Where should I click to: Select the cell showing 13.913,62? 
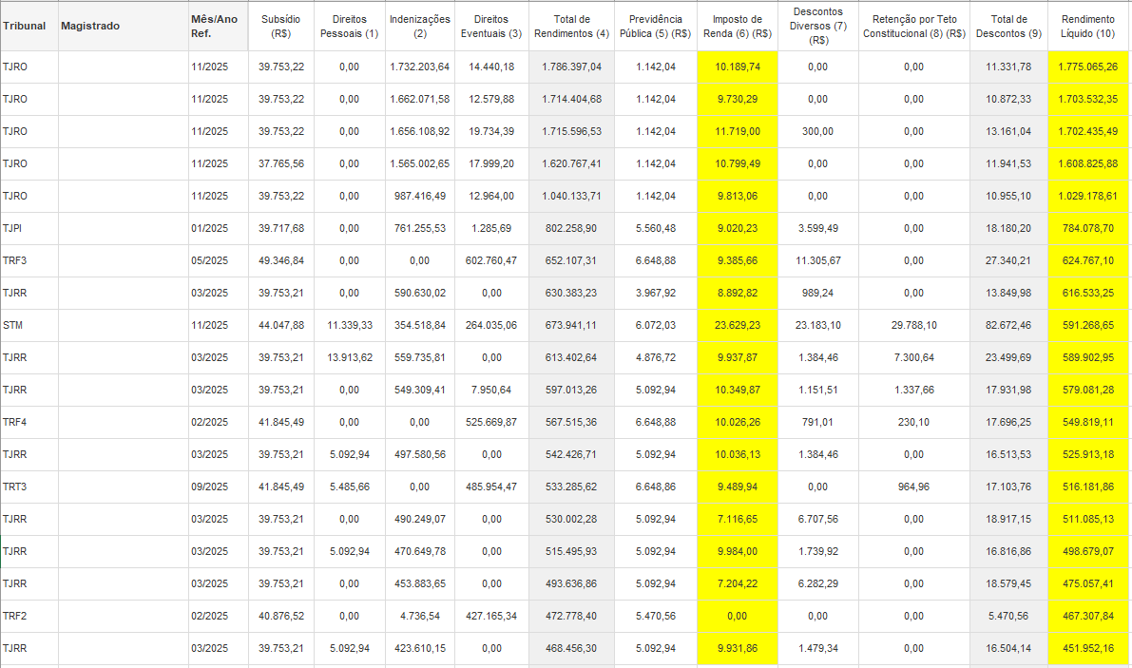pos(350,358)
